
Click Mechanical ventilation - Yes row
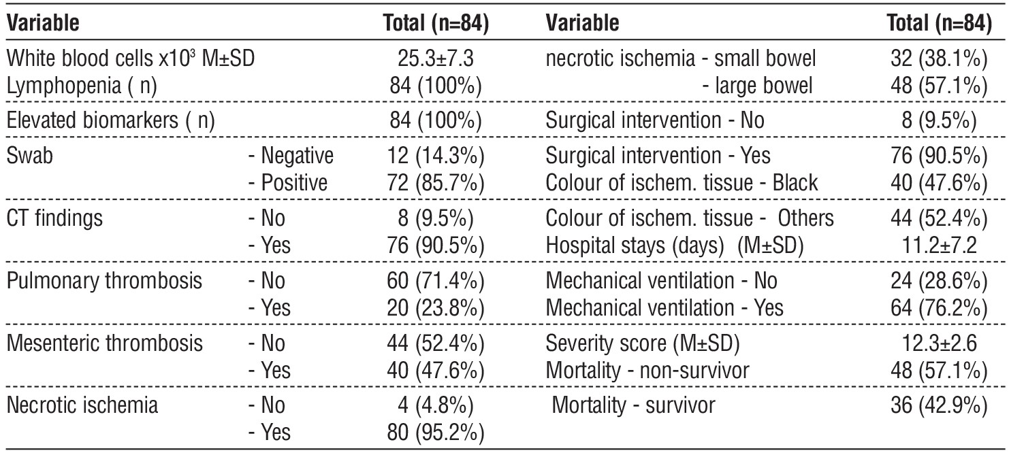pyautogui.click(x=767, y=308)
